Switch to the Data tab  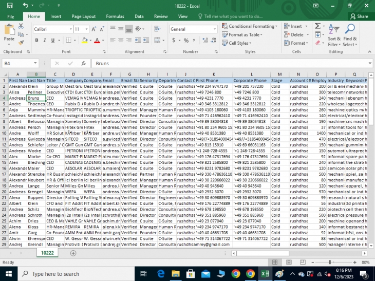139,16
